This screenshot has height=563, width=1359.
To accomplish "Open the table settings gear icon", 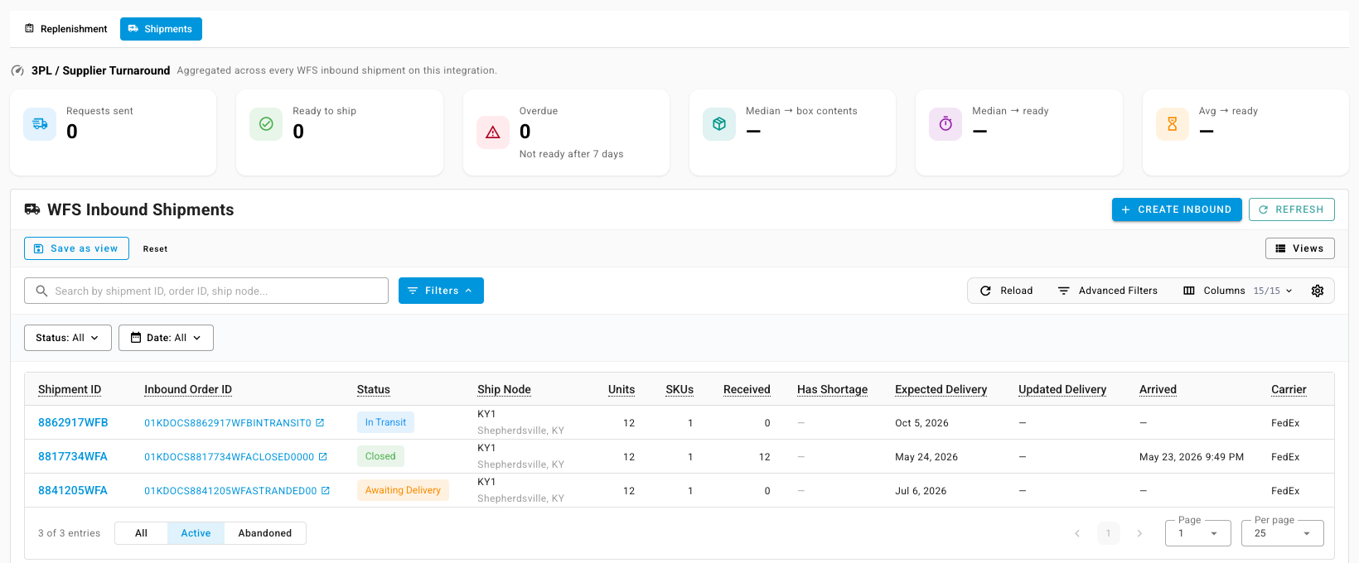I will [x=1318, y=291].
